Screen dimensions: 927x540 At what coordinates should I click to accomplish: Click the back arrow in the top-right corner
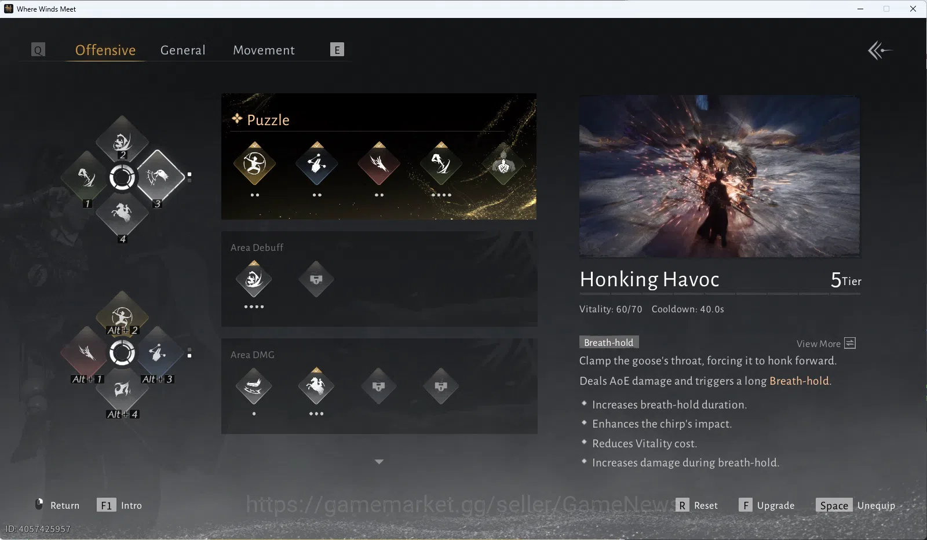[879, 50]
